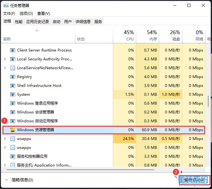Viewport: 212px width, 189px height.
Task: Click the Registry process icon
Action: [13, 77]
